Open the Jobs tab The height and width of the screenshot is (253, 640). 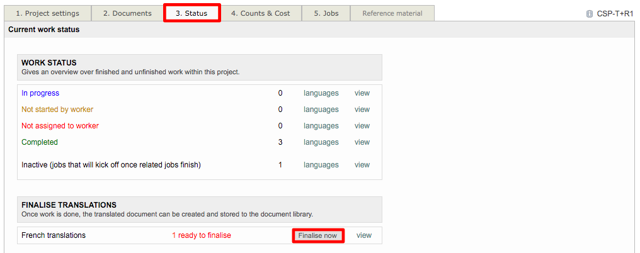click(x=326, y=13)
